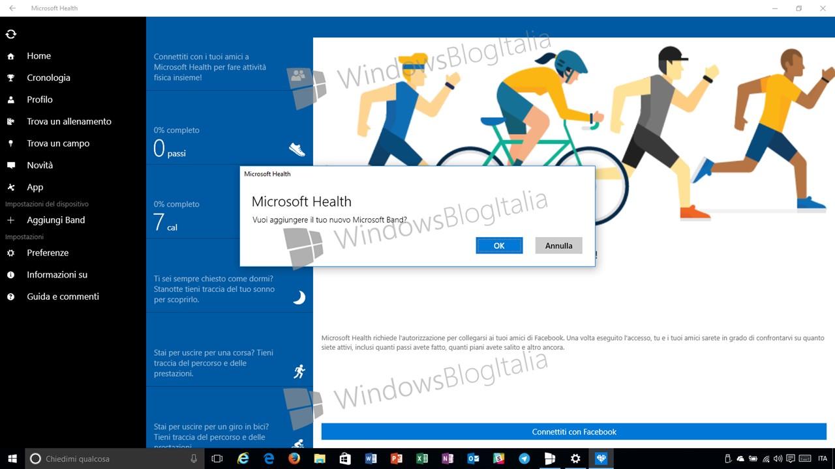Open Profilo section
This screenshot has width=835, height=469.
40,100
